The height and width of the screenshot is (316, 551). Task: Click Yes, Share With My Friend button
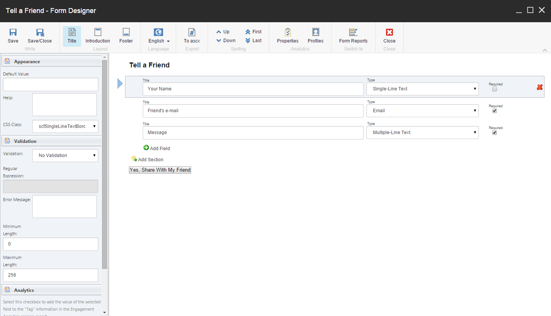tap(160, 170)
